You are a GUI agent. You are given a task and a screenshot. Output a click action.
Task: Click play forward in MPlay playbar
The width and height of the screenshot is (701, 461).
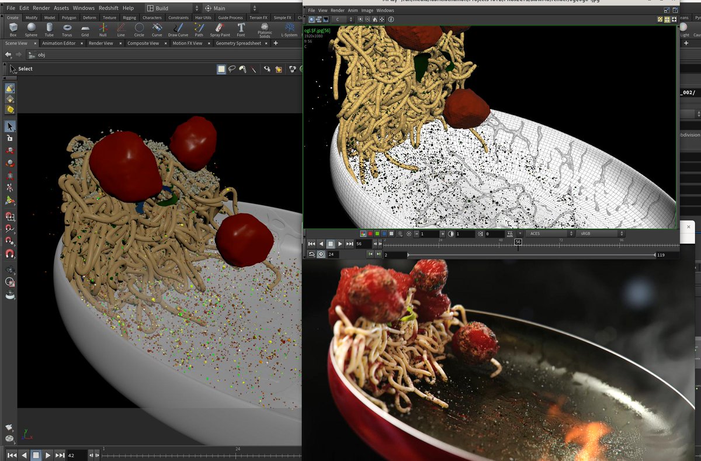pos(340,244)
